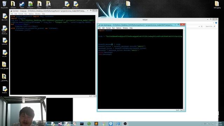
Task: Open Window menu in real_keylog.py window
Action: pyautogui.click(x=125, y=28)
